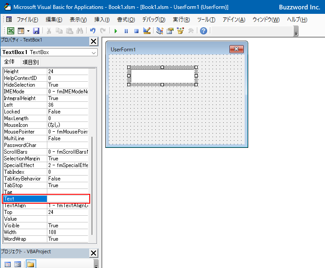Open the 編集(E) menu
The image size is (325, 268).
54,20
